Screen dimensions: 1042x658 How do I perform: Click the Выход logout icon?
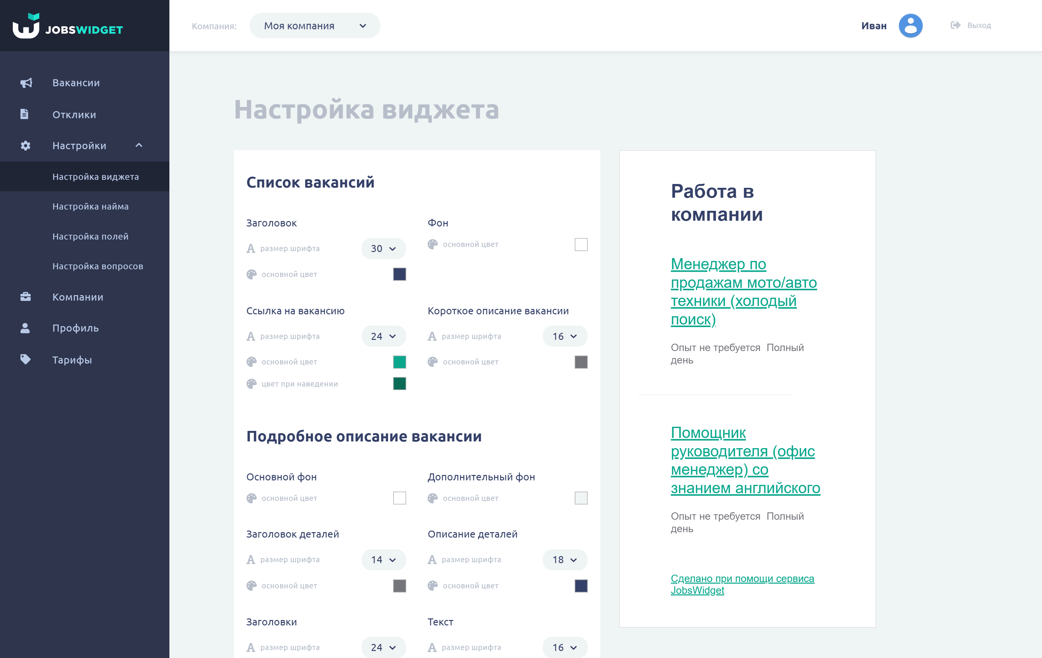[x=955, y=26]
